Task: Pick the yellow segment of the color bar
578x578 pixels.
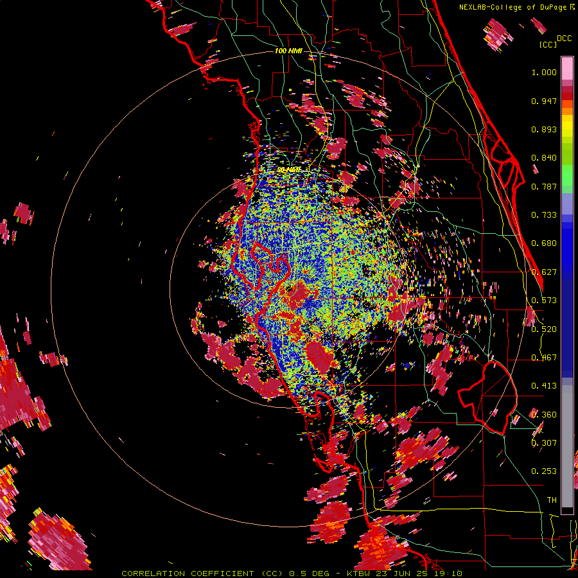Action: point(567,126)
